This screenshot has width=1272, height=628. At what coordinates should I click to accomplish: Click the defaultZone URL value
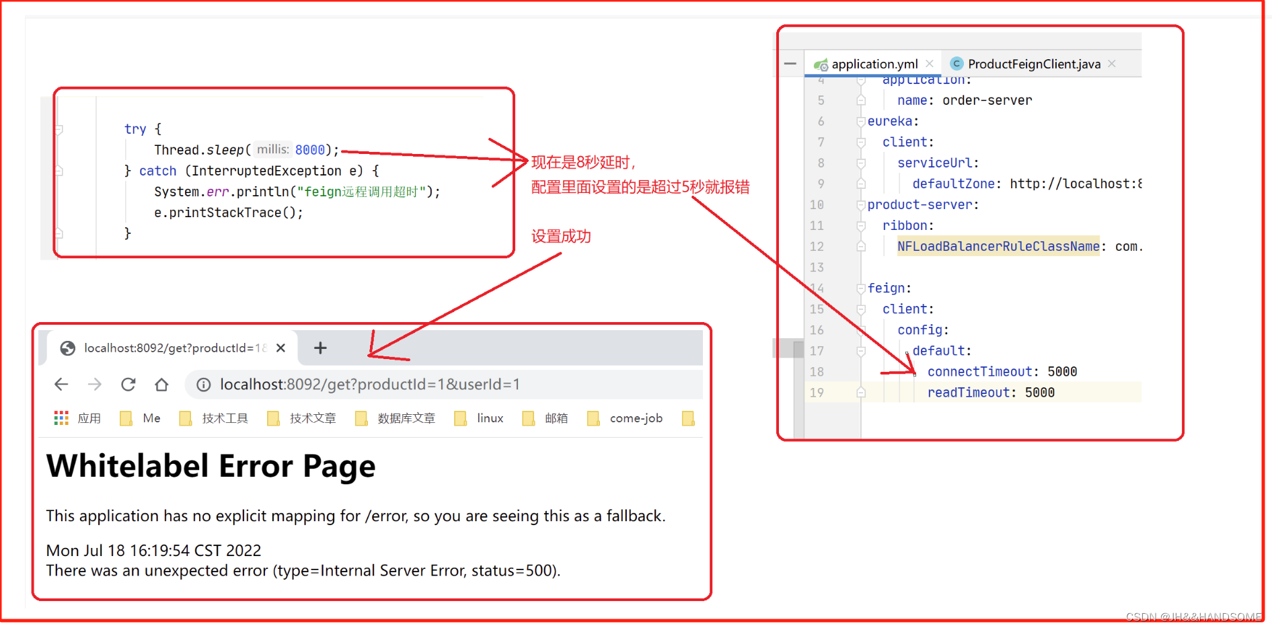point(1075,184)
